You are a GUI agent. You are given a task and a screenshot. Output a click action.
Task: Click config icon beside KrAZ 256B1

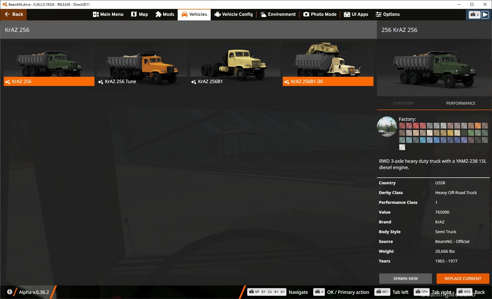coord(194,82)
